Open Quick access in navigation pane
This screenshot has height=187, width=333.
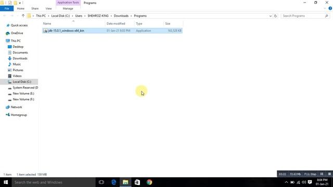tap(19, 25)
